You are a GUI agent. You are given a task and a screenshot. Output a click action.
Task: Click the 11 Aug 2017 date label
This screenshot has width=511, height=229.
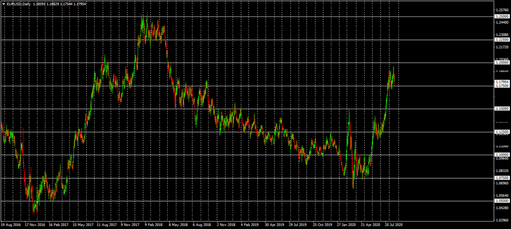click(x=107, y=225)
